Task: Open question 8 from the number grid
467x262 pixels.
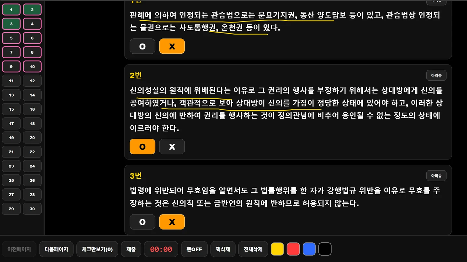Action: [x=32, y=52]
